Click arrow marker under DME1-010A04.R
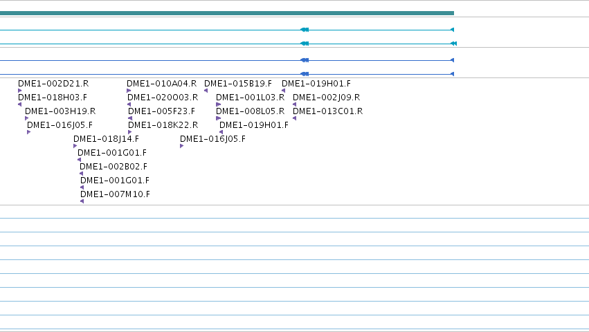 [129, 91]
